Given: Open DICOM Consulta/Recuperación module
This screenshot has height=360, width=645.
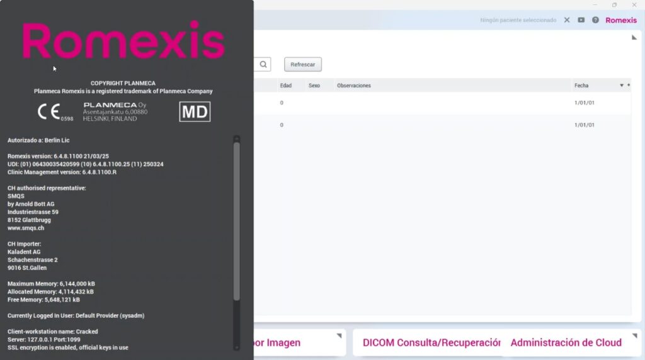Looking at the screenshot, I should coord(431,343).
